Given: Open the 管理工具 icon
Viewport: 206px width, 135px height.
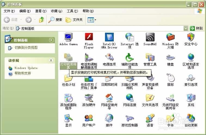Looking at the screenshot, I should tap(150, 57).
